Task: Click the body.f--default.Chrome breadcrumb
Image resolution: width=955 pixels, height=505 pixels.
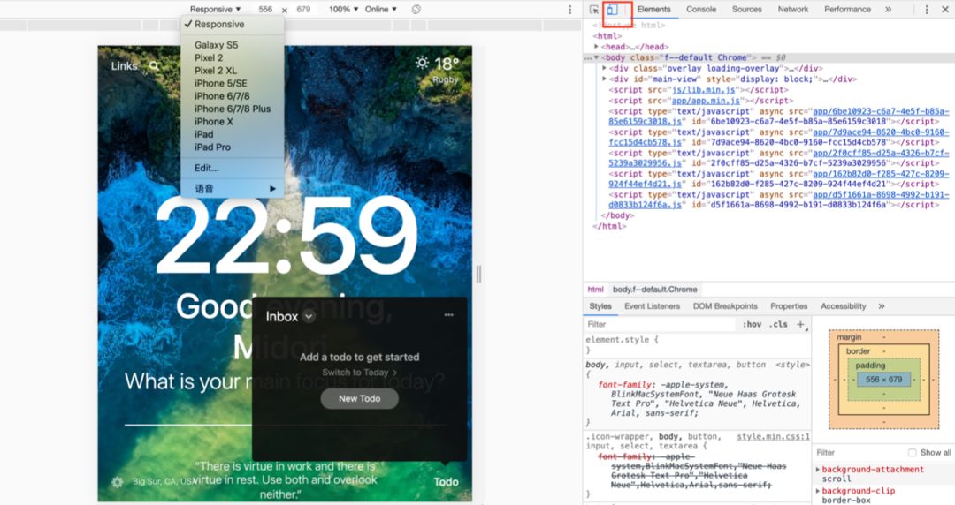Action: 654,289
